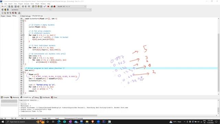Open the Edit menu

click(5, 4)
